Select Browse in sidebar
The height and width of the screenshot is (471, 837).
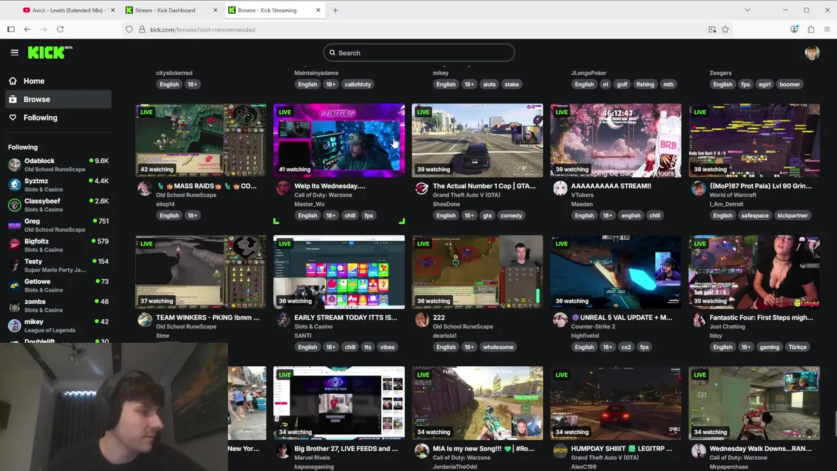coord(58,99)
